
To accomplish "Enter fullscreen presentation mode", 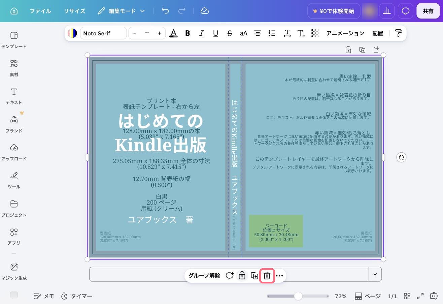I will point(420,296).
